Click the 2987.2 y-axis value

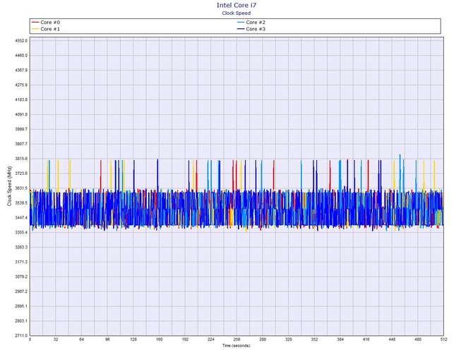pos(21,292)
